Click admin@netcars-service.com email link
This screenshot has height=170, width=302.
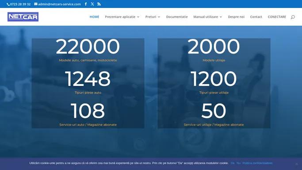[x=59, y=4]
